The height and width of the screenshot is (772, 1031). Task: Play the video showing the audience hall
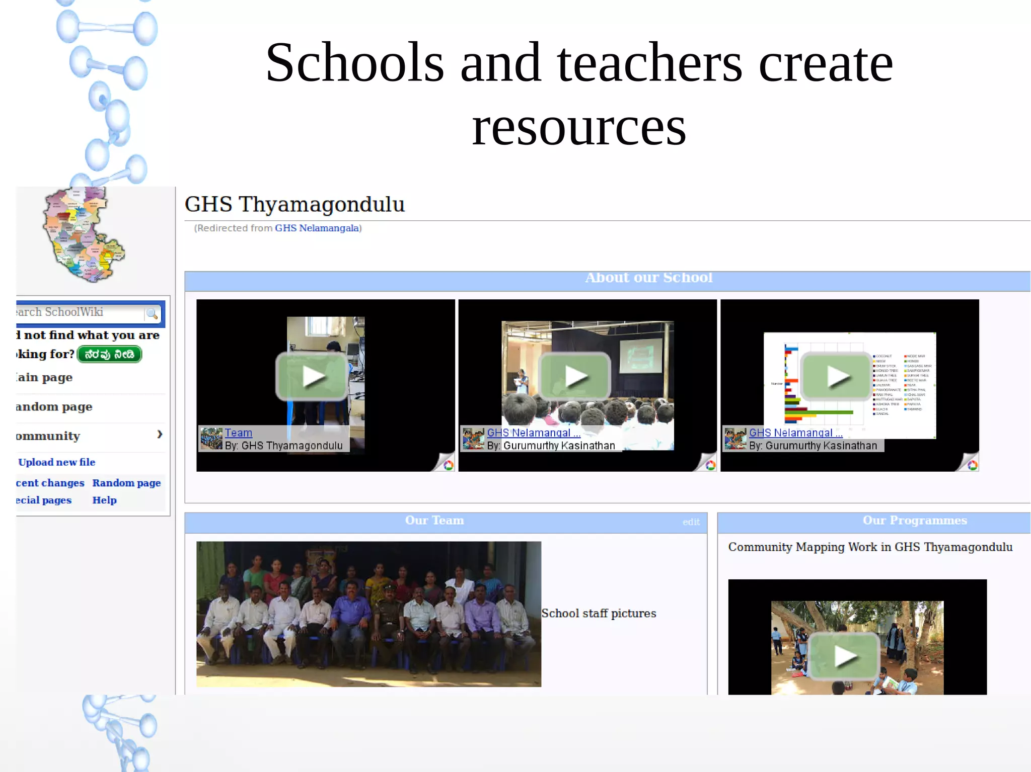[x=574, y=376]
